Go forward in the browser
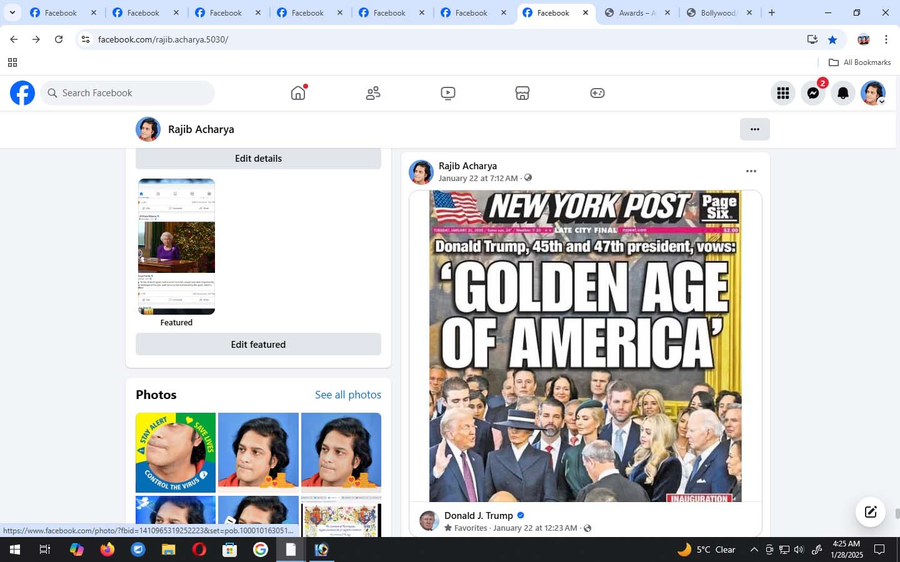This screenshot has width=900, height=562. pos(36,39)
